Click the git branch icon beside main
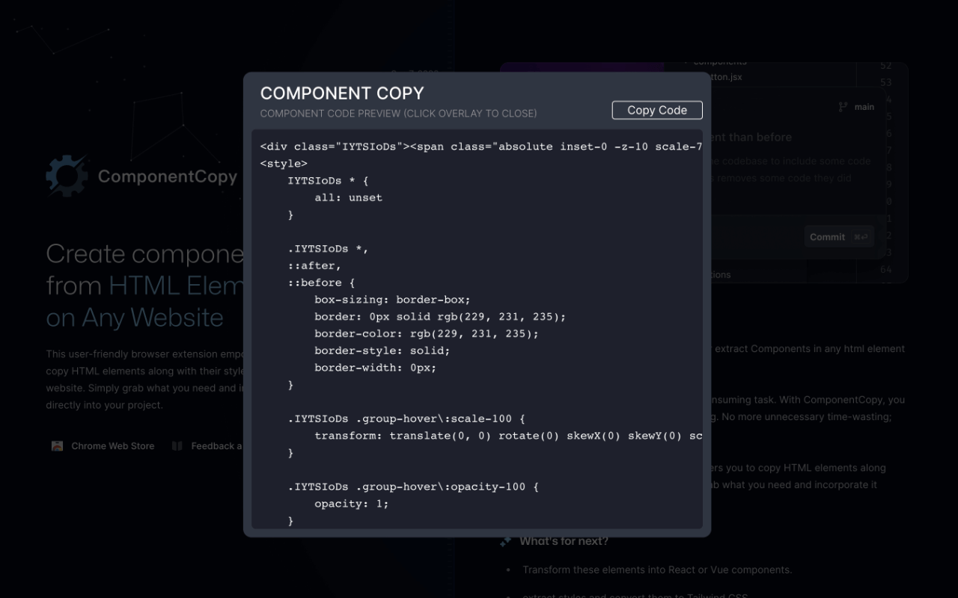 point(843,107)
